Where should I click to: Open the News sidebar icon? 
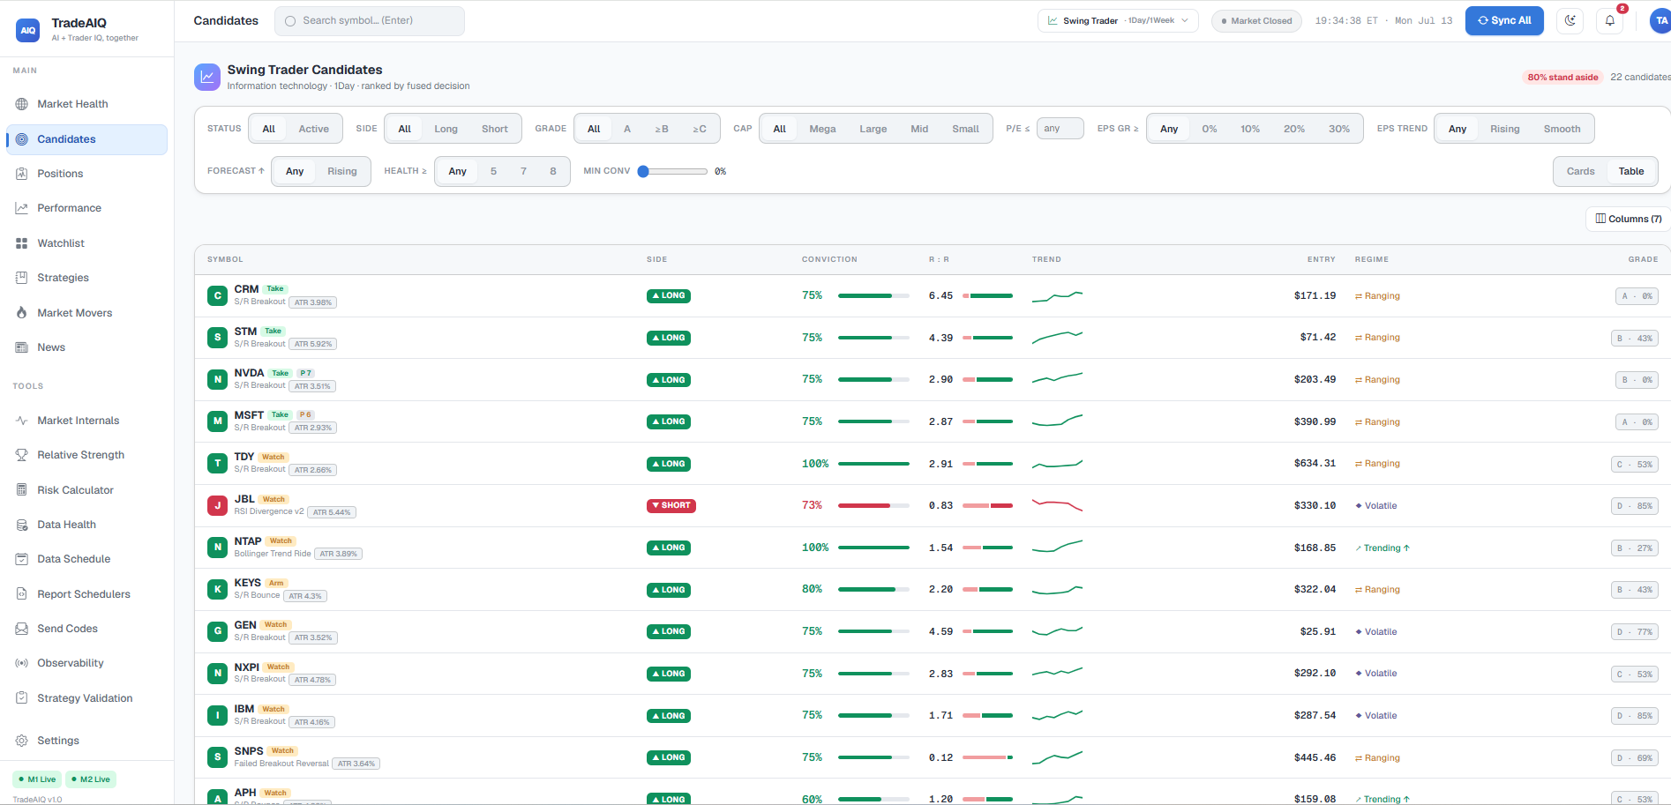(21, 347)
